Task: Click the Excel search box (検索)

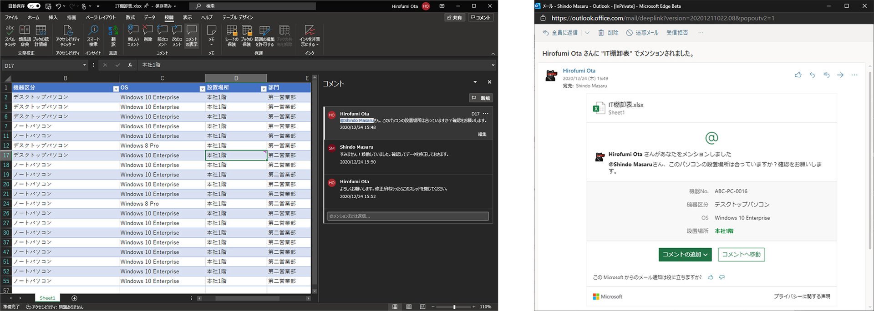Action: (253, 6)
